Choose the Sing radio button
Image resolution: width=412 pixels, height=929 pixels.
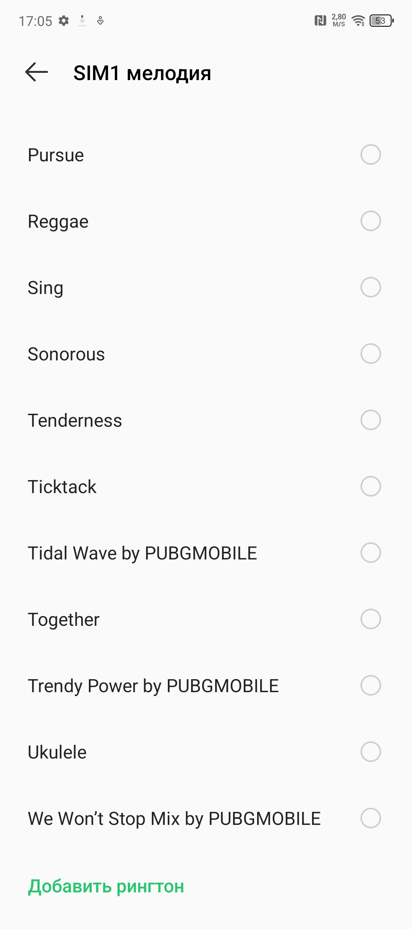tap(370, 287)
